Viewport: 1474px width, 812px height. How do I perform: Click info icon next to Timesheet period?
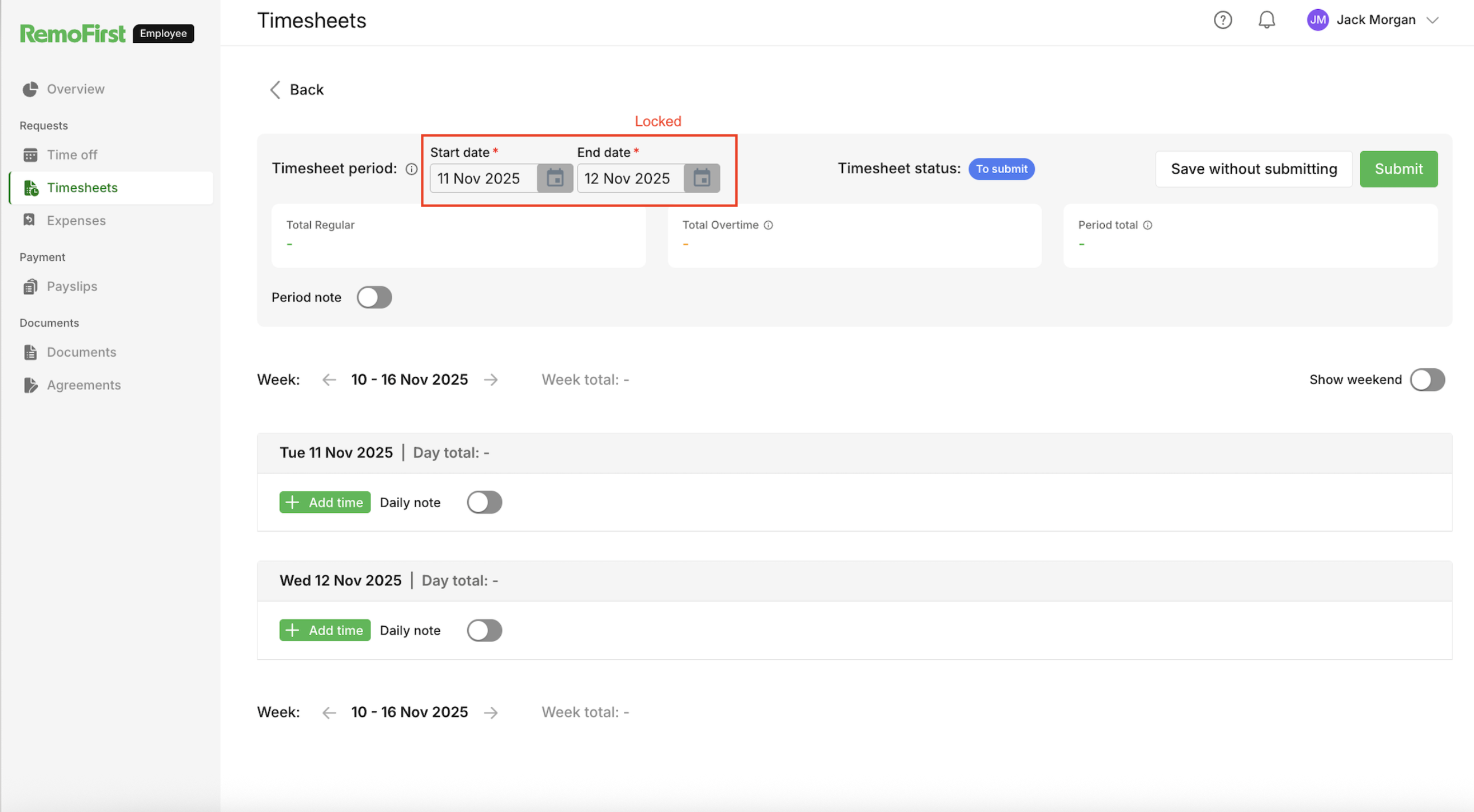tap(411, 169)
